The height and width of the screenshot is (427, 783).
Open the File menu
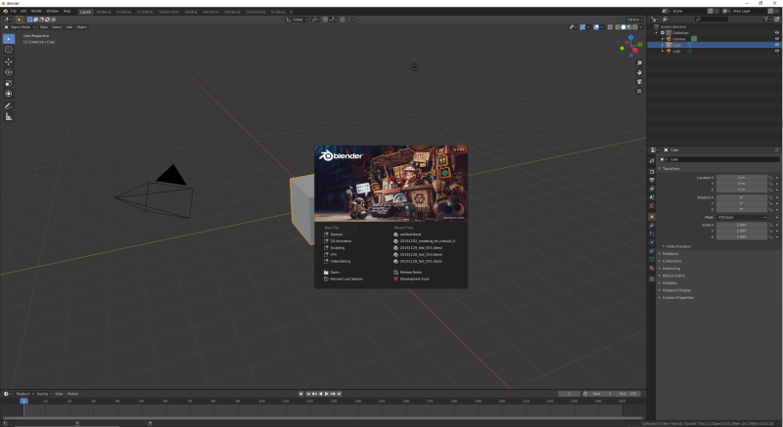(14, 11)
